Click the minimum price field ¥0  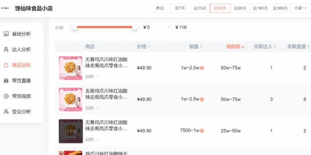coord(153,27)
